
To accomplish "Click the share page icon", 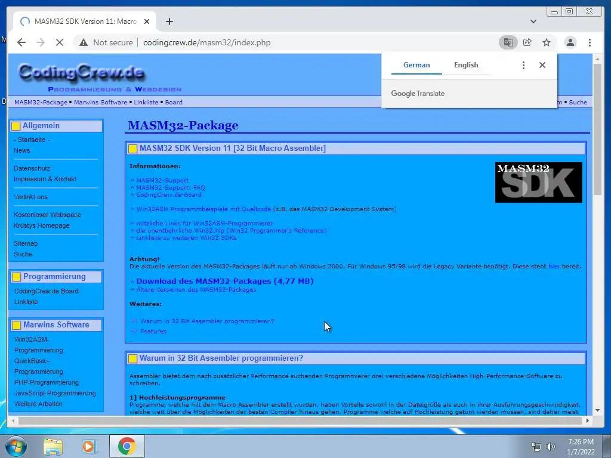I will [x=527, y=42].
